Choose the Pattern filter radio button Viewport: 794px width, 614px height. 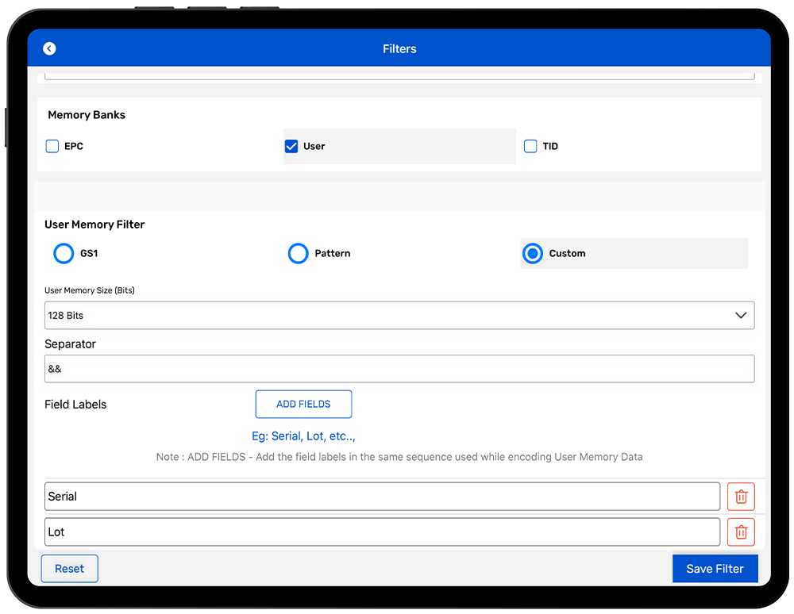pos(298,254)
